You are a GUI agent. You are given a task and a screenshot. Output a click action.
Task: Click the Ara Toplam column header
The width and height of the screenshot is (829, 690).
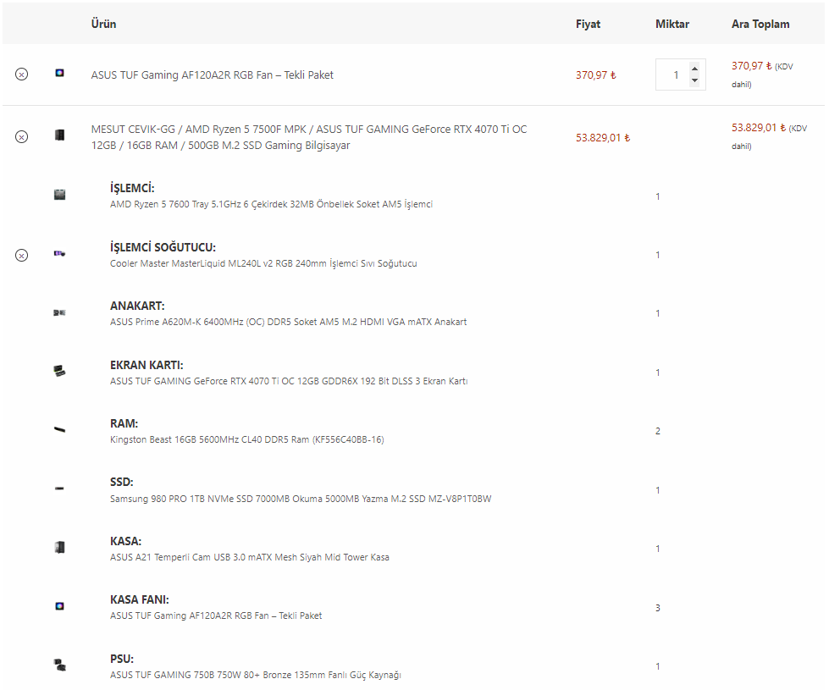coord(760,25)
